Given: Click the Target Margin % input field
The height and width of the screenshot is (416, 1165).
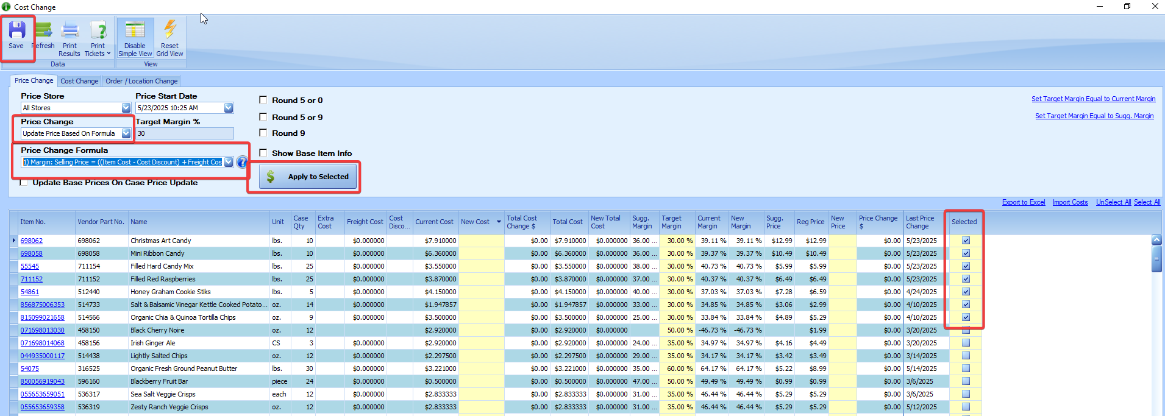Looking at the screenshot, I should pos(184,133).
